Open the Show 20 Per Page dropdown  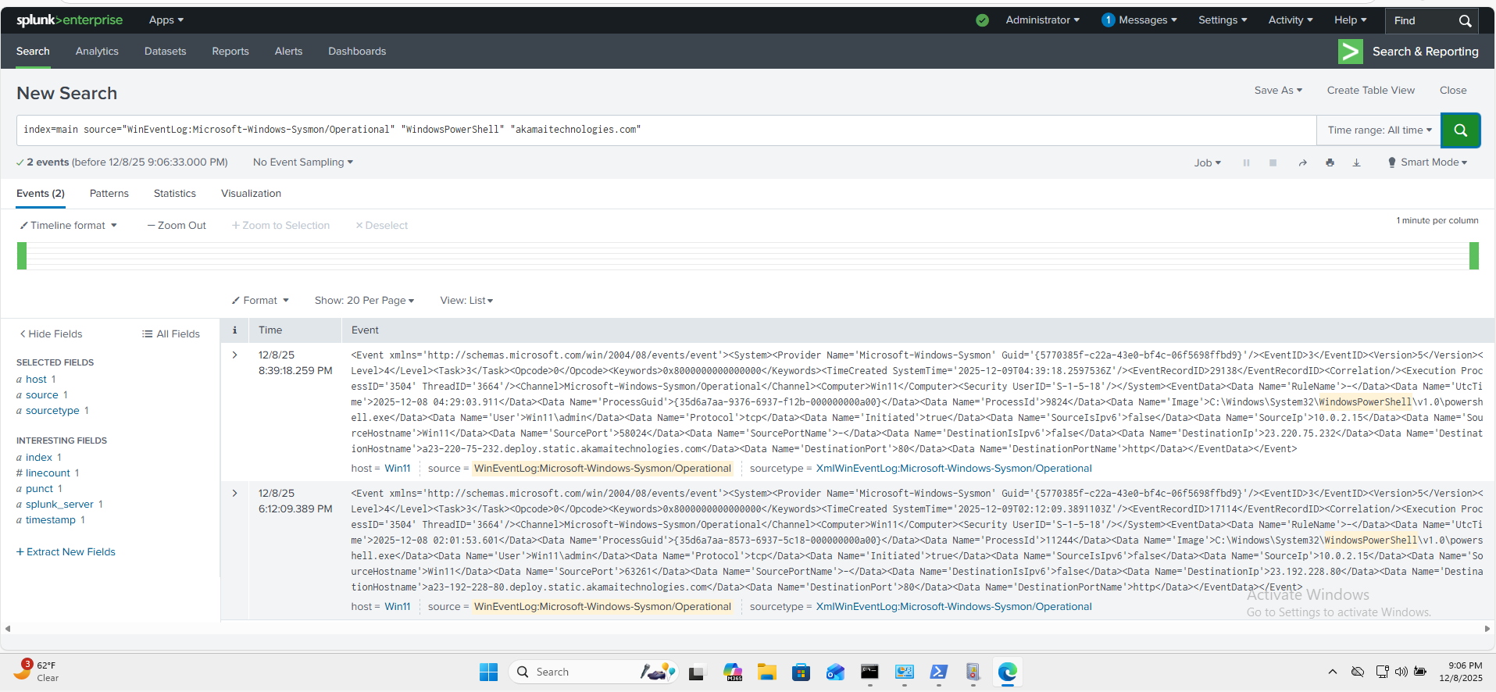point(364,301)
